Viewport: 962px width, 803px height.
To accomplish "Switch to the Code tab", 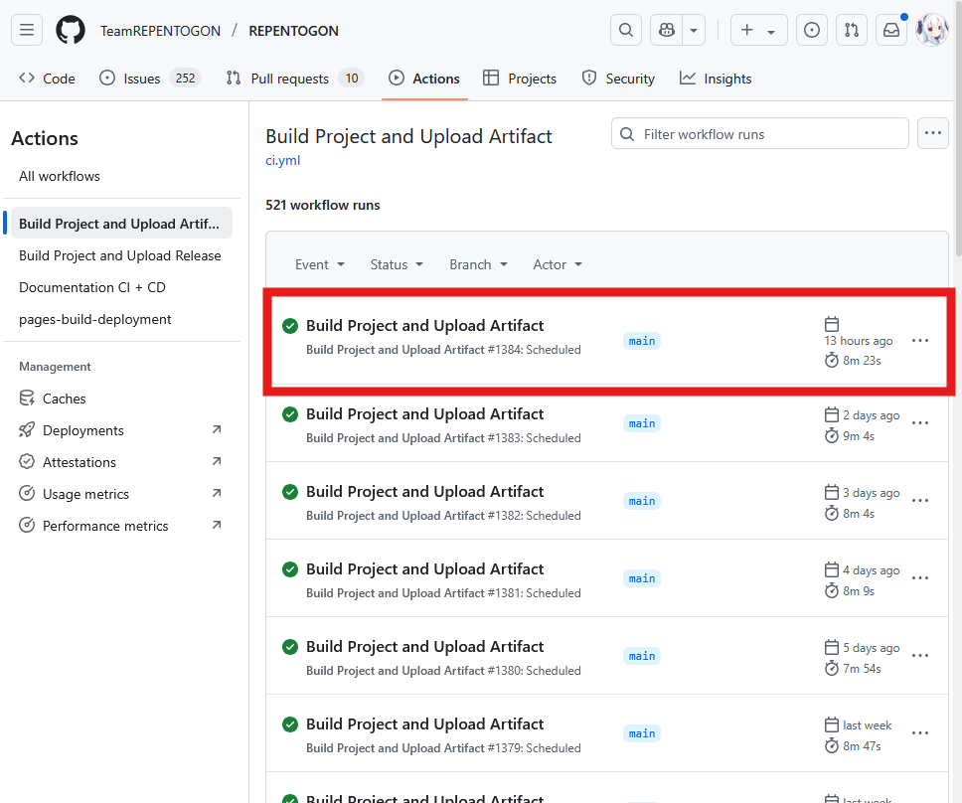I will 48,79.
